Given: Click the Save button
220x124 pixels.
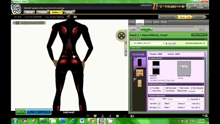Looking at the screenshot, I should (182, 17).
